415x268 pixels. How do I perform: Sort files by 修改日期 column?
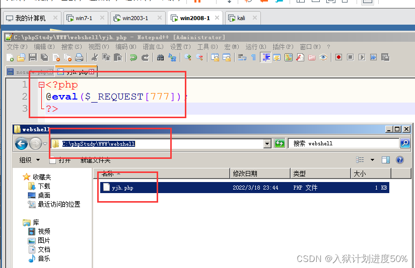pos(260,173)
